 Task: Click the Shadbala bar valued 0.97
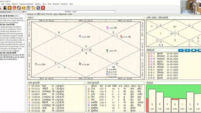point(182,105)
